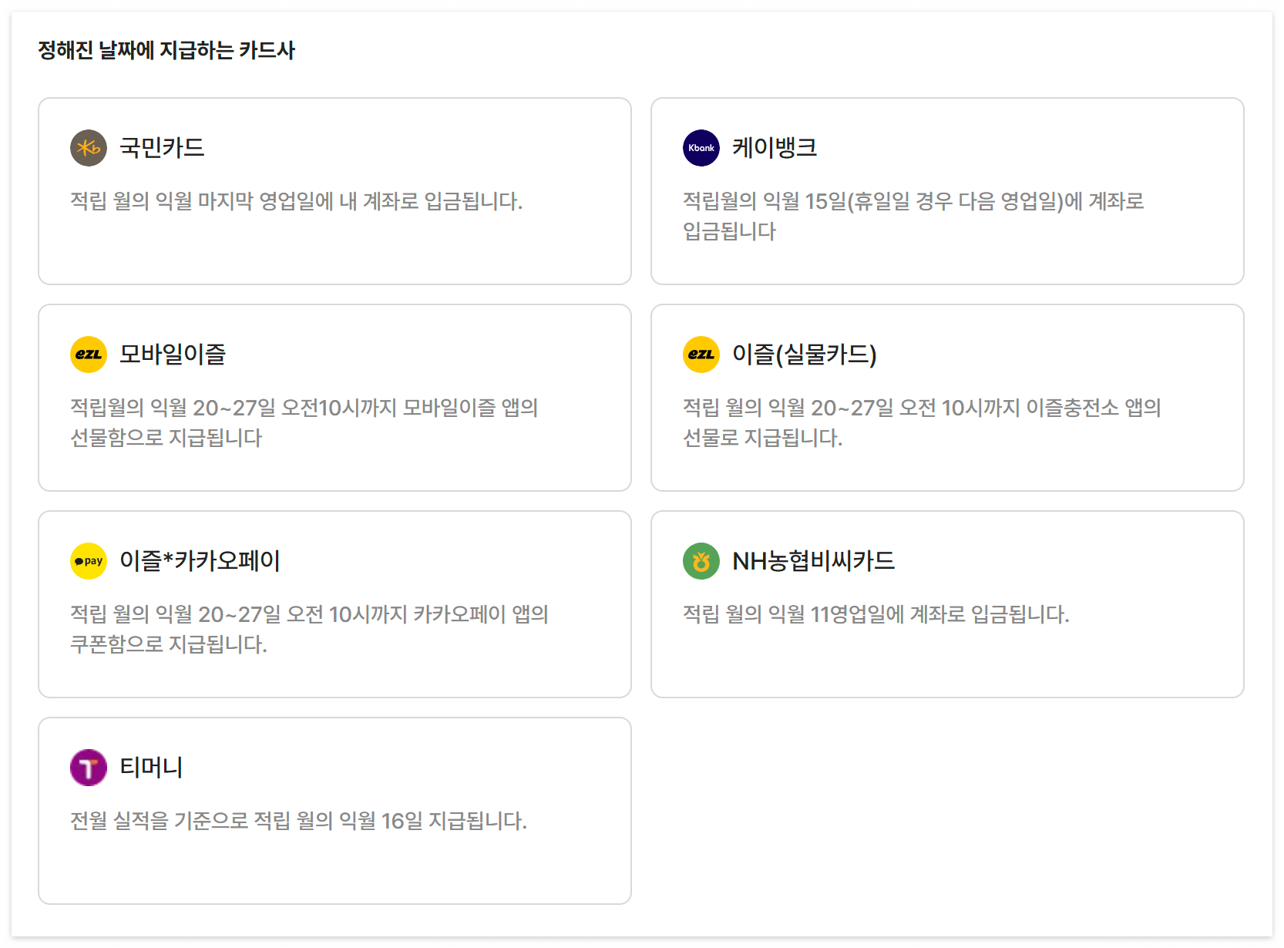The width and height of the screenshot is (1284, 948).
Task: Click the Kbank circular badge
Action: [x=701, y=148]
